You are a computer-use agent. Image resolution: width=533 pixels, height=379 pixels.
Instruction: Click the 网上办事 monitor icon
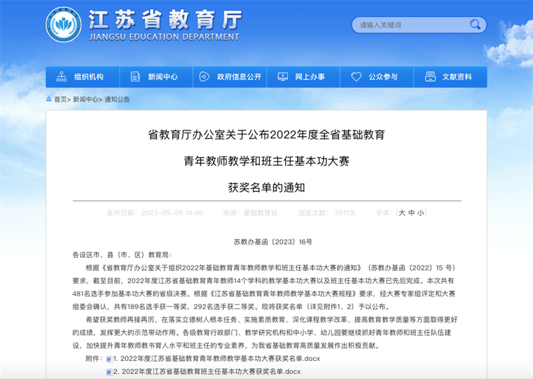coord(282,77)
